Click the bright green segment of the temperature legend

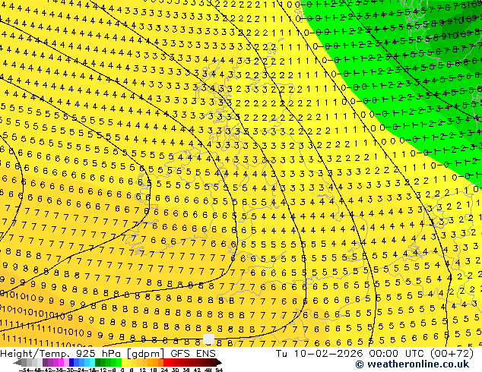click(119, 363)
